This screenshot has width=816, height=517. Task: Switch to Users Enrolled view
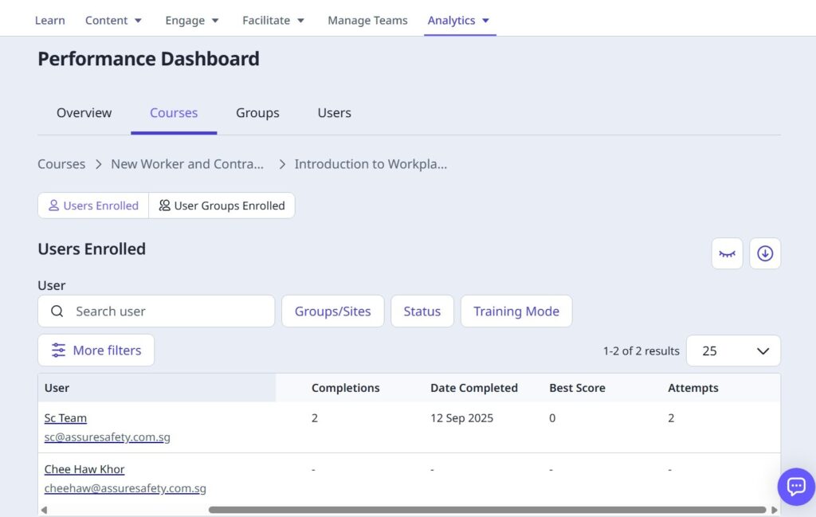point(93,206)
